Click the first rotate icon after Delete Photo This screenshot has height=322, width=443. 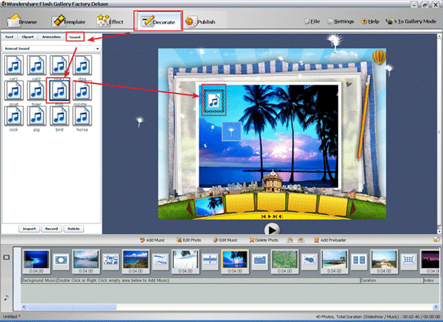(x=290, y=240)
